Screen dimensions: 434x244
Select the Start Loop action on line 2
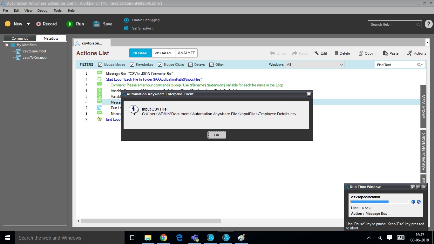154,79
